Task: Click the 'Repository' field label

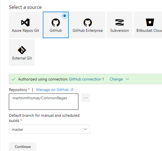Action: coord(18,90)
